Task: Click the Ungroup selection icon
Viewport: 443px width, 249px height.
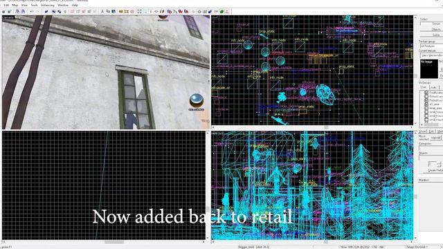Action: click(60, 12)
